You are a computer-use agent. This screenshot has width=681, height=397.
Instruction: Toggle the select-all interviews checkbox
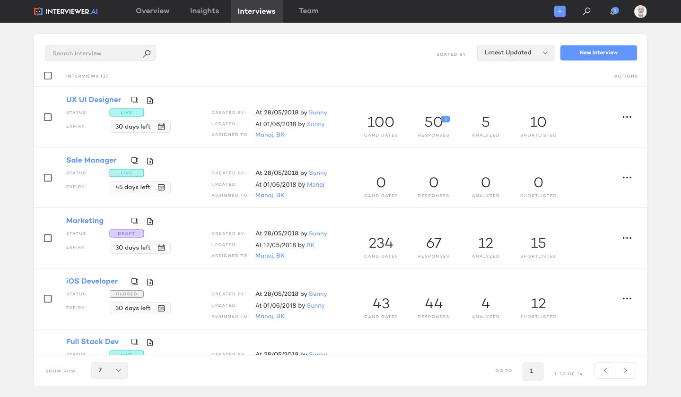(48, 76)
